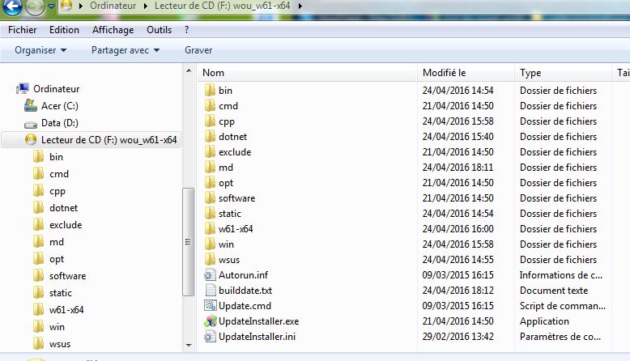Select Data (D:) drive icon in tree
The image size is (630, 361).
point(31,124)
